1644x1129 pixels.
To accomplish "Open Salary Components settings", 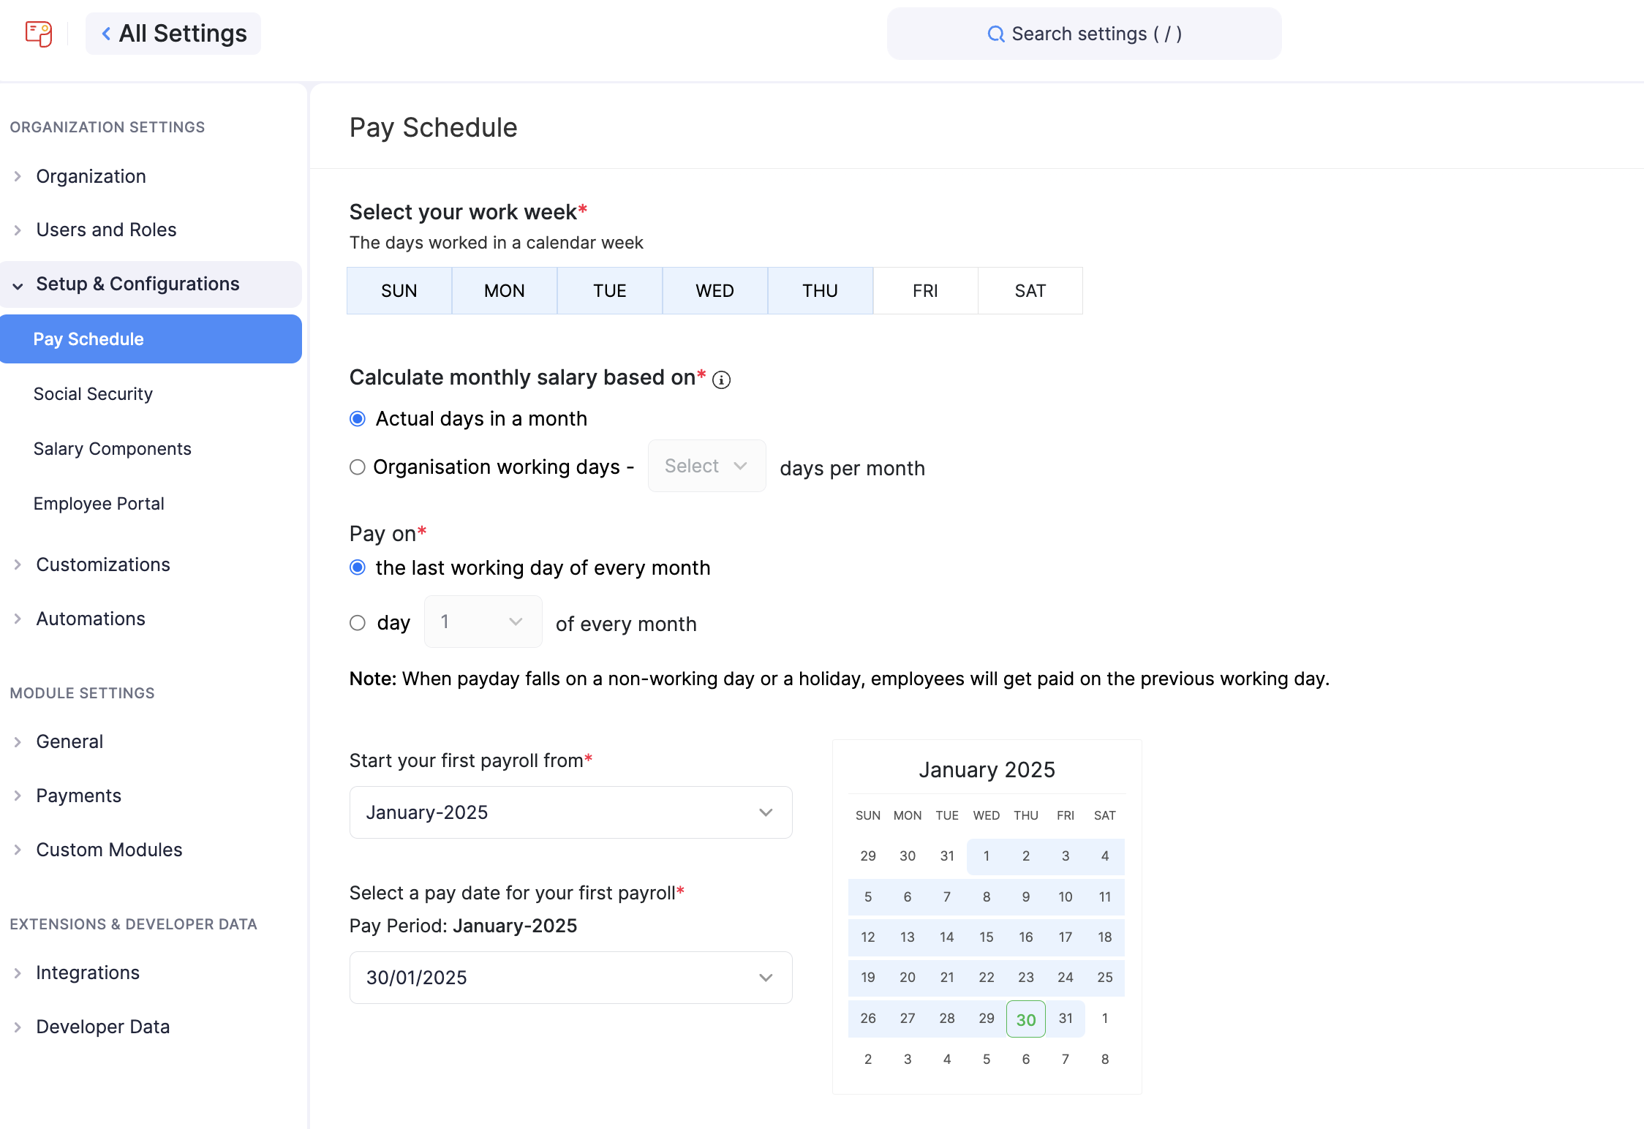I will (x=113, y=448).
